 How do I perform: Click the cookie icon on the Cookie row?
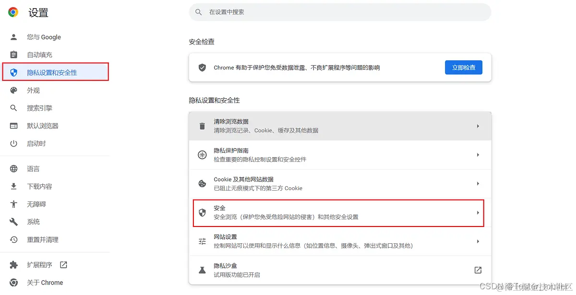click(x=202, y=183)
